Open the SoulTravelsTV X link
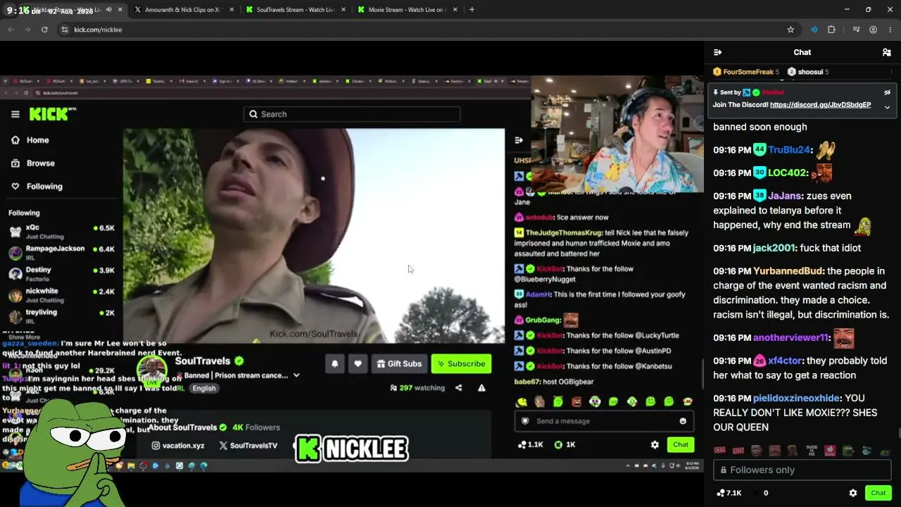The height and width of the screenshot is (507, 901). pos(248,446)
